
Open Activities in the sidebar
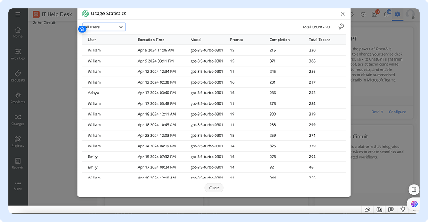18,54
